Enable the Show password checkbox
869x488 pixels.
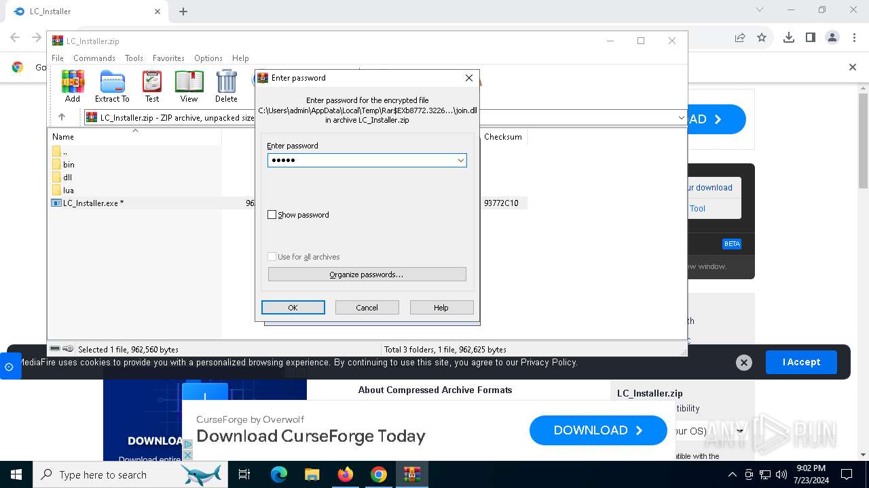point(272,215)
